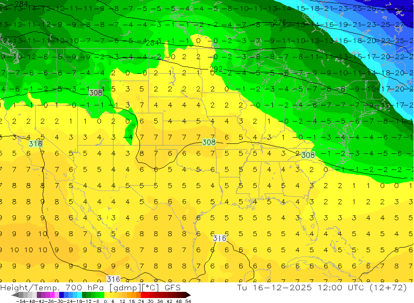The height and width of the screenshot is (303, 414).
Task: Click the '-54' legend scale value
Action: tap(21, 301)
